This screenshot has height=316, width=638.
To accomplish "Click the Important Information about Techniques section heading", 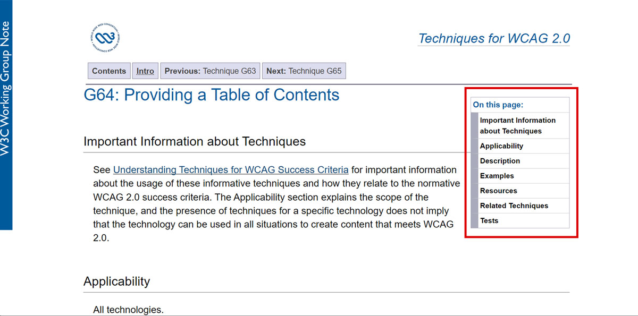I will [195, 142].
